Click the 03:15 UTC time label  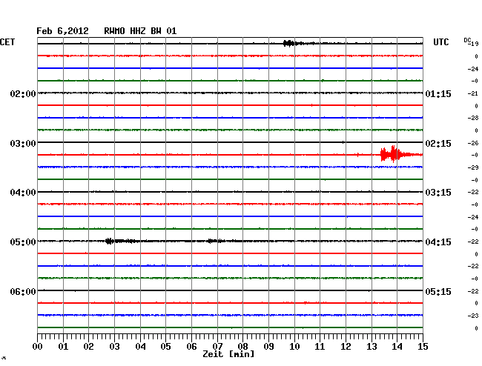438,193
